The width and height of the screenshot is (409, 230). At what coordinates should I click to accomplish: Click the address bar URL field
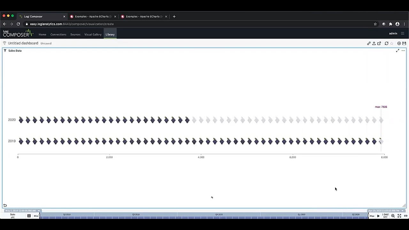click(x=201, y=24)
